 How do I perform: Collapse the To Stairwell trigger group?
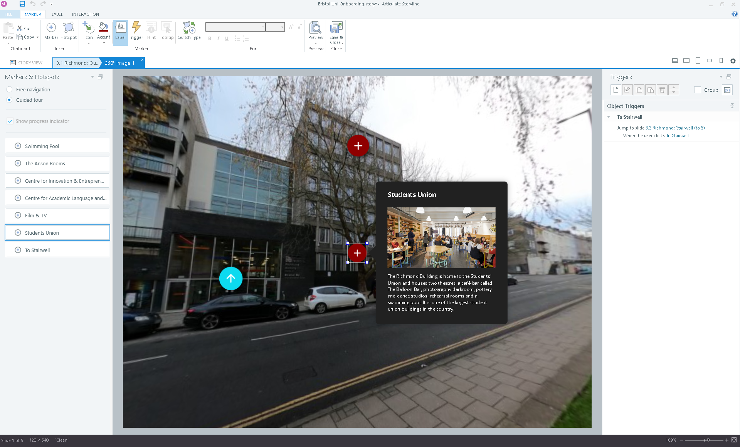pos(609,117)
